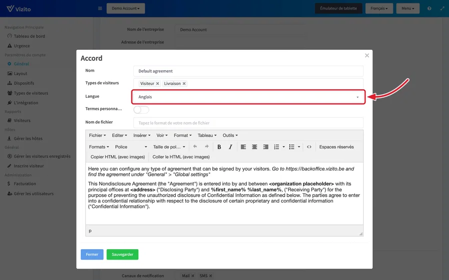The height and width of the screenshot is (280, 449).
Task: Open Tableau de bord in the sidebar
Action: pyautogui.click(x=26, y=36)
